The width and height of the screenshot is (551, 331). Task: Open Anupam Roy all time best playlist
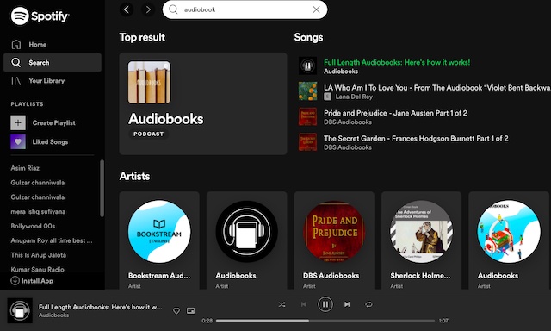(52, 240)
